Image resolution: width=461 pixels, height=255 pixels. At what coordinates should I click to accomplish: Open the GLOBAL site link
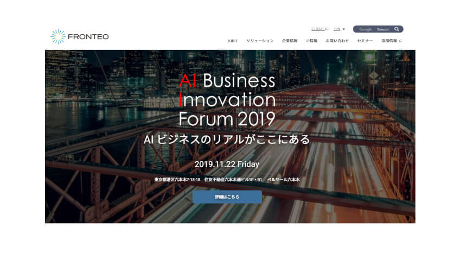pyautogui.click(x=318, y=29)
